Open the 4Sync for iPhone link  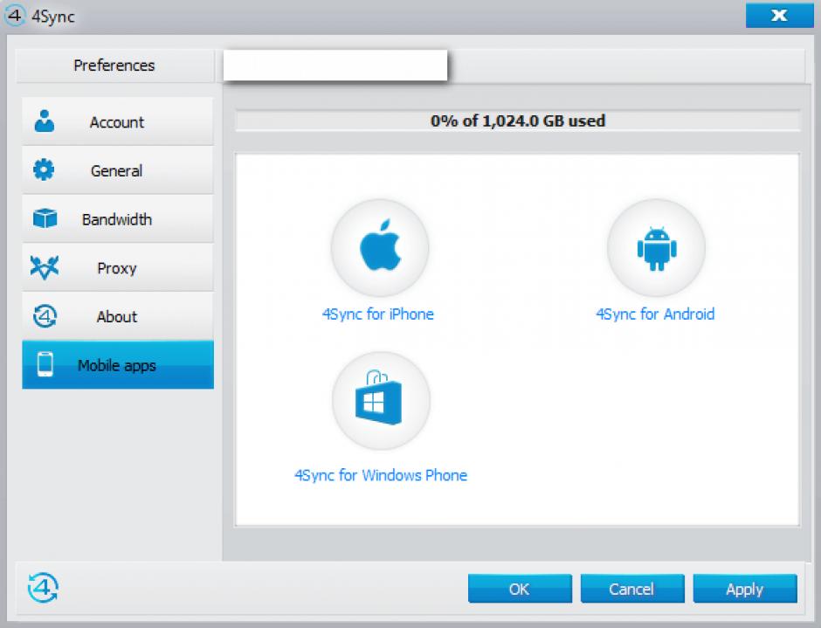coord(378,314)
